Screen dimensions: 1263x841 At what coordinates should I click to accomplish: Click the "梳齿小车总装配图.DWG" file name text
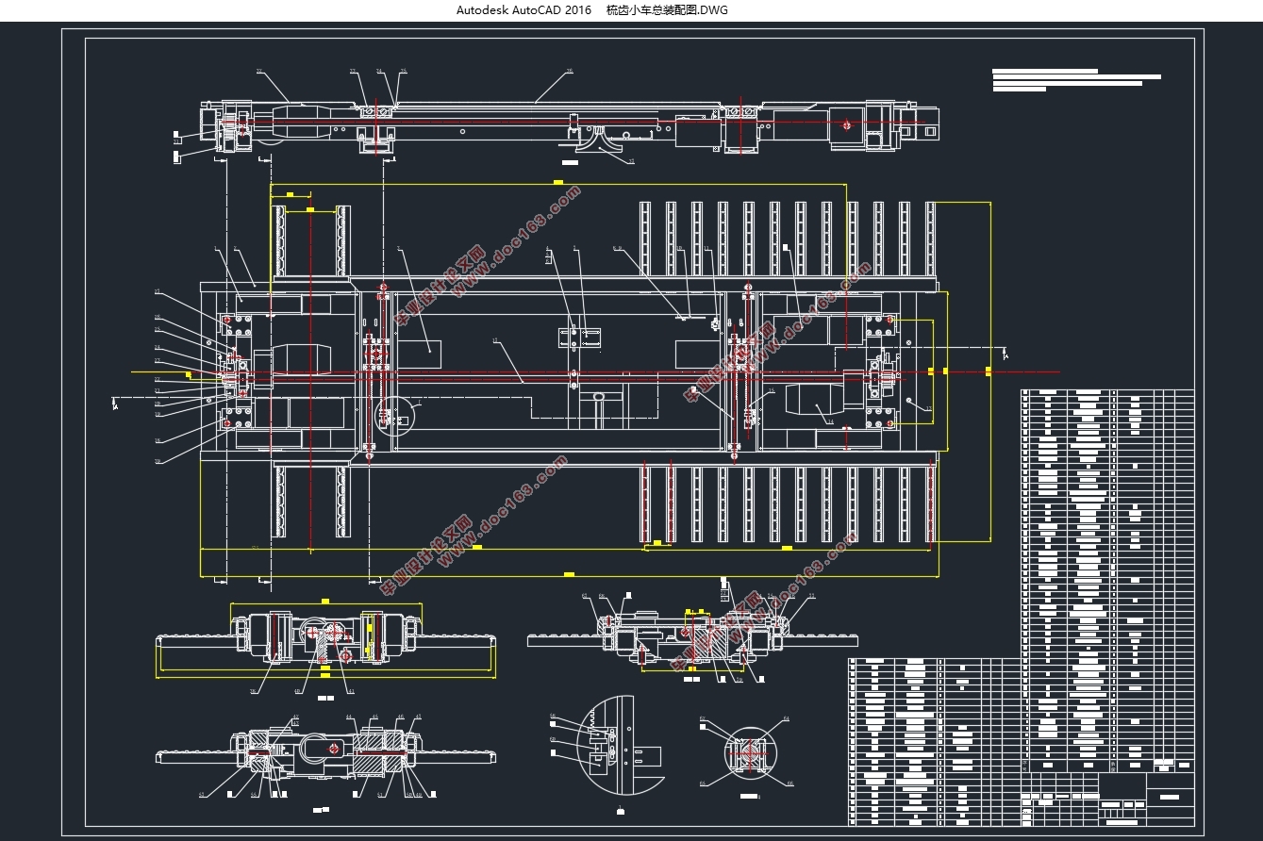coord(667,10)
